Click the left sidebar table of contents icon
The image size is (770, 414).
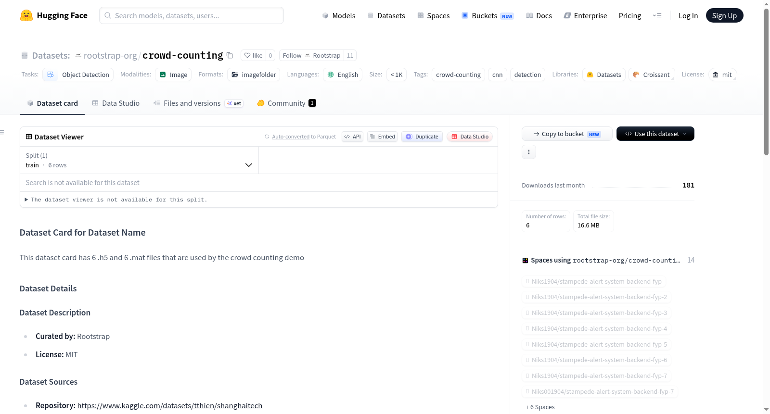tap(2, 132)
